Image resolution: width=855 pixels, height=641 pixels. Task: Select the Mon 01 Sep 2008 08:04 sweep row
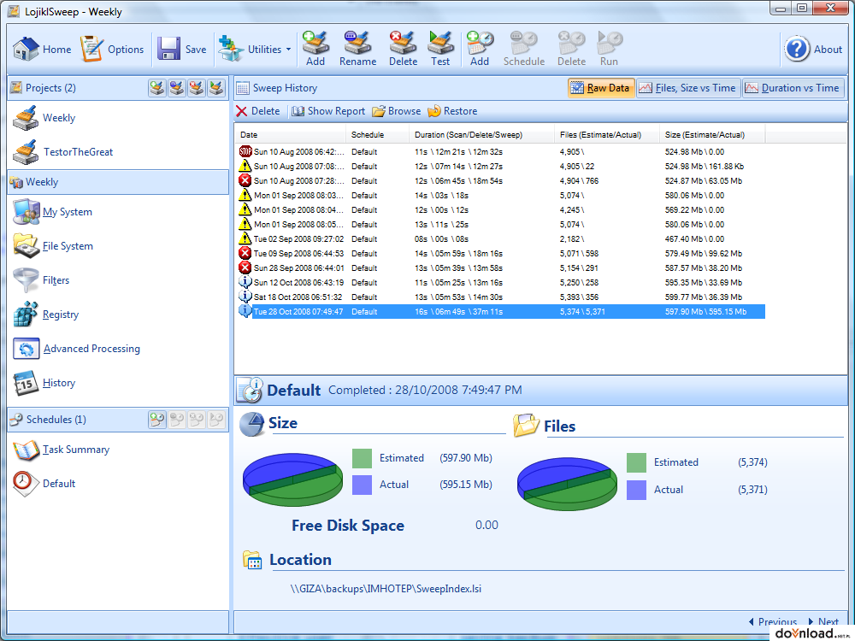pos(501,210)
